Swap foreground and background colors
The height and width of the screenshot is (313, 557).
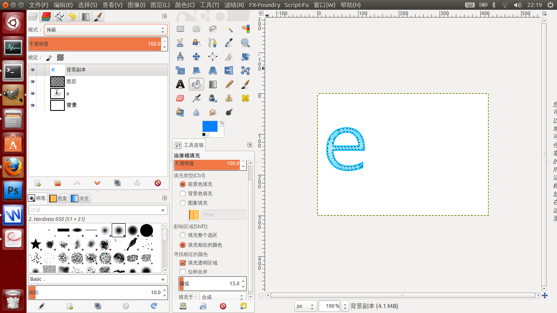pos(222,123)
